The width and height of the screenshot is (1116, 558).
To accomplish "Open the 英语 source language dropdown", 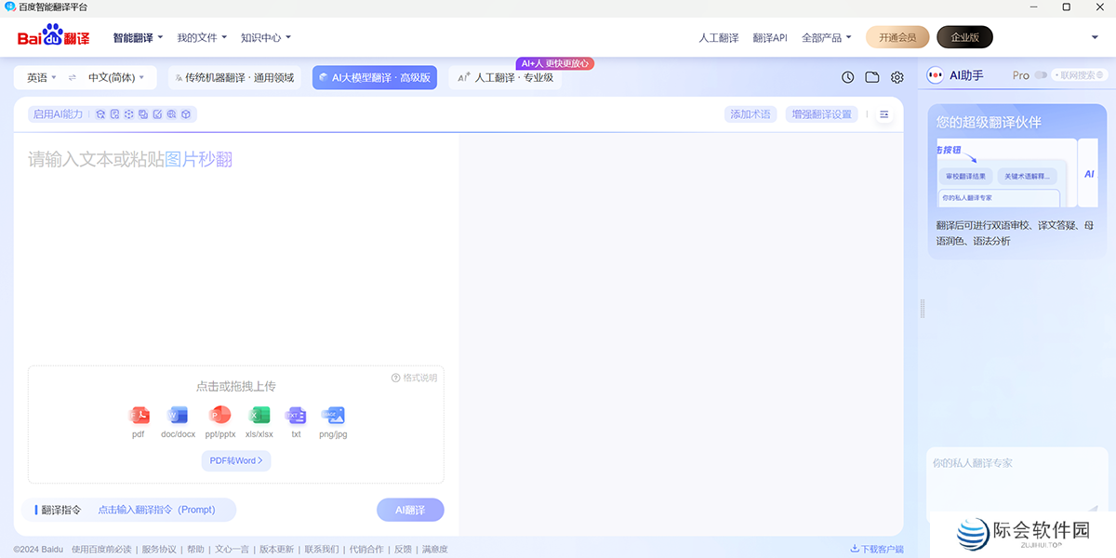I will click(37, 77).
